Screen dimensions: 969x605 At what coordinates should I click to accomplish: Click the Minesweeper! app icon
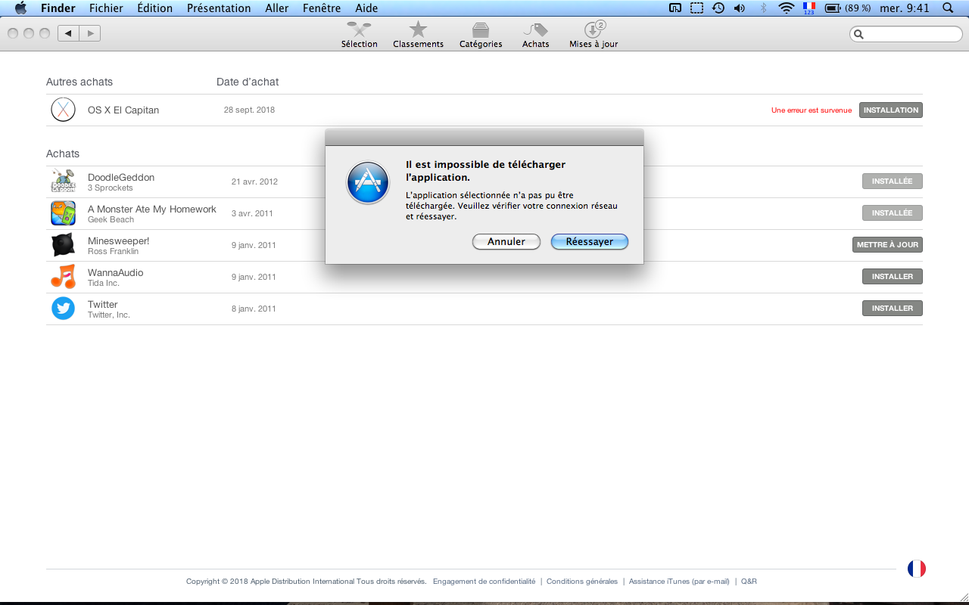(63, 245)
